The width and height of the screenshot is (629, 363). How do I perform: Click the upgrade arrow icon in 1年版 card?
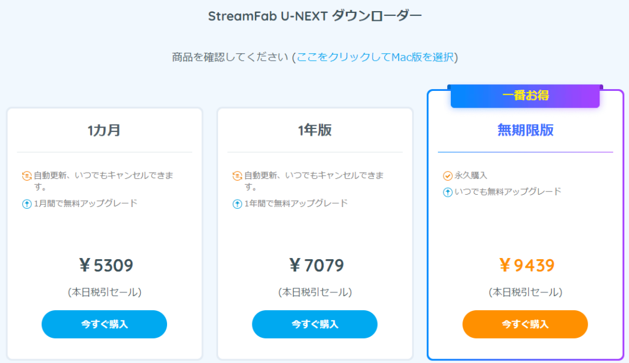click(238, 204)
